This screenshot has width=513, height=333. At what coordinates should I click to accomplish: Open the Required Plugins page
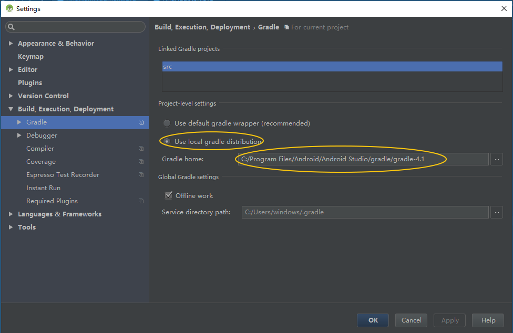(52, 201)
